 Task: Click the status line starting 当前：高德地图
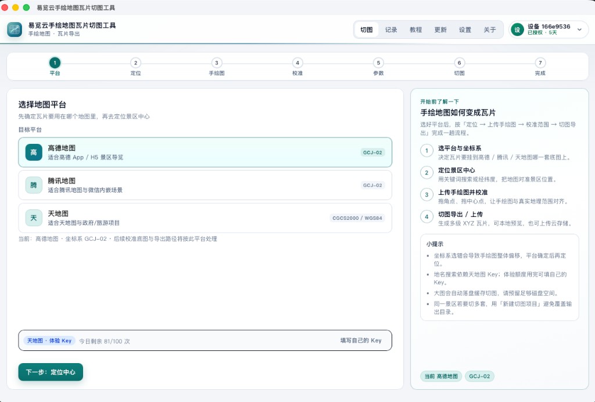[x=117, y=238]
